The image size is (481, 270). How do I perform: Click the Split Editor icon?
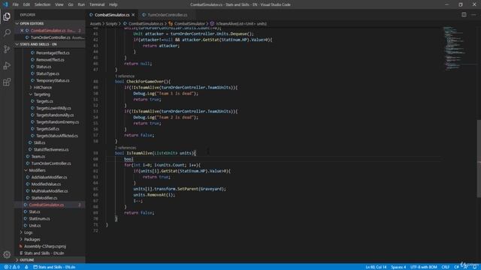click(x=464, y=15)
